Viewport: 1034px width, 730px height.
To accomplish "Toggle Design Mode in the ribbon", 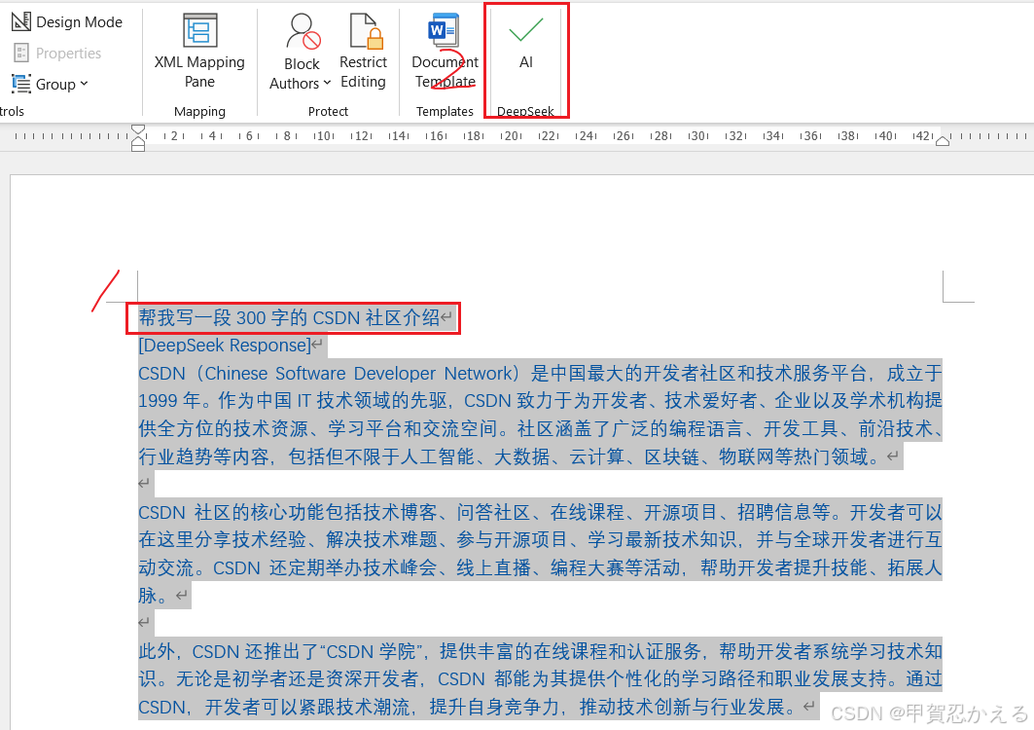I will (x=67, y=21).
